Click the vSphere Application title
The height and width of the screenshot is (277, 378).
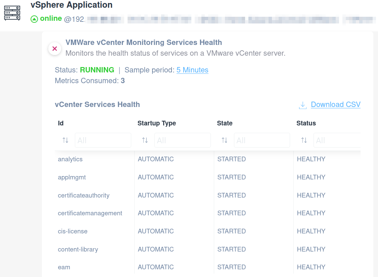72,5
